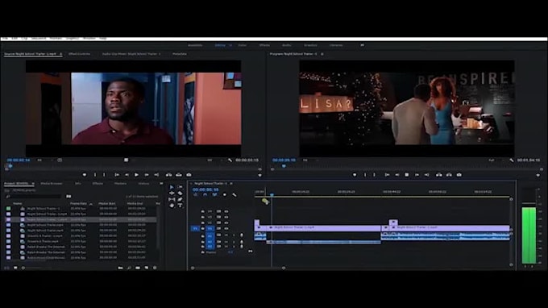Click the Source monitor blue timecode

pos(19,160)
